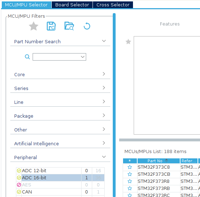Favorite the STM32F373R8 row star

click(x=130, y=181)
